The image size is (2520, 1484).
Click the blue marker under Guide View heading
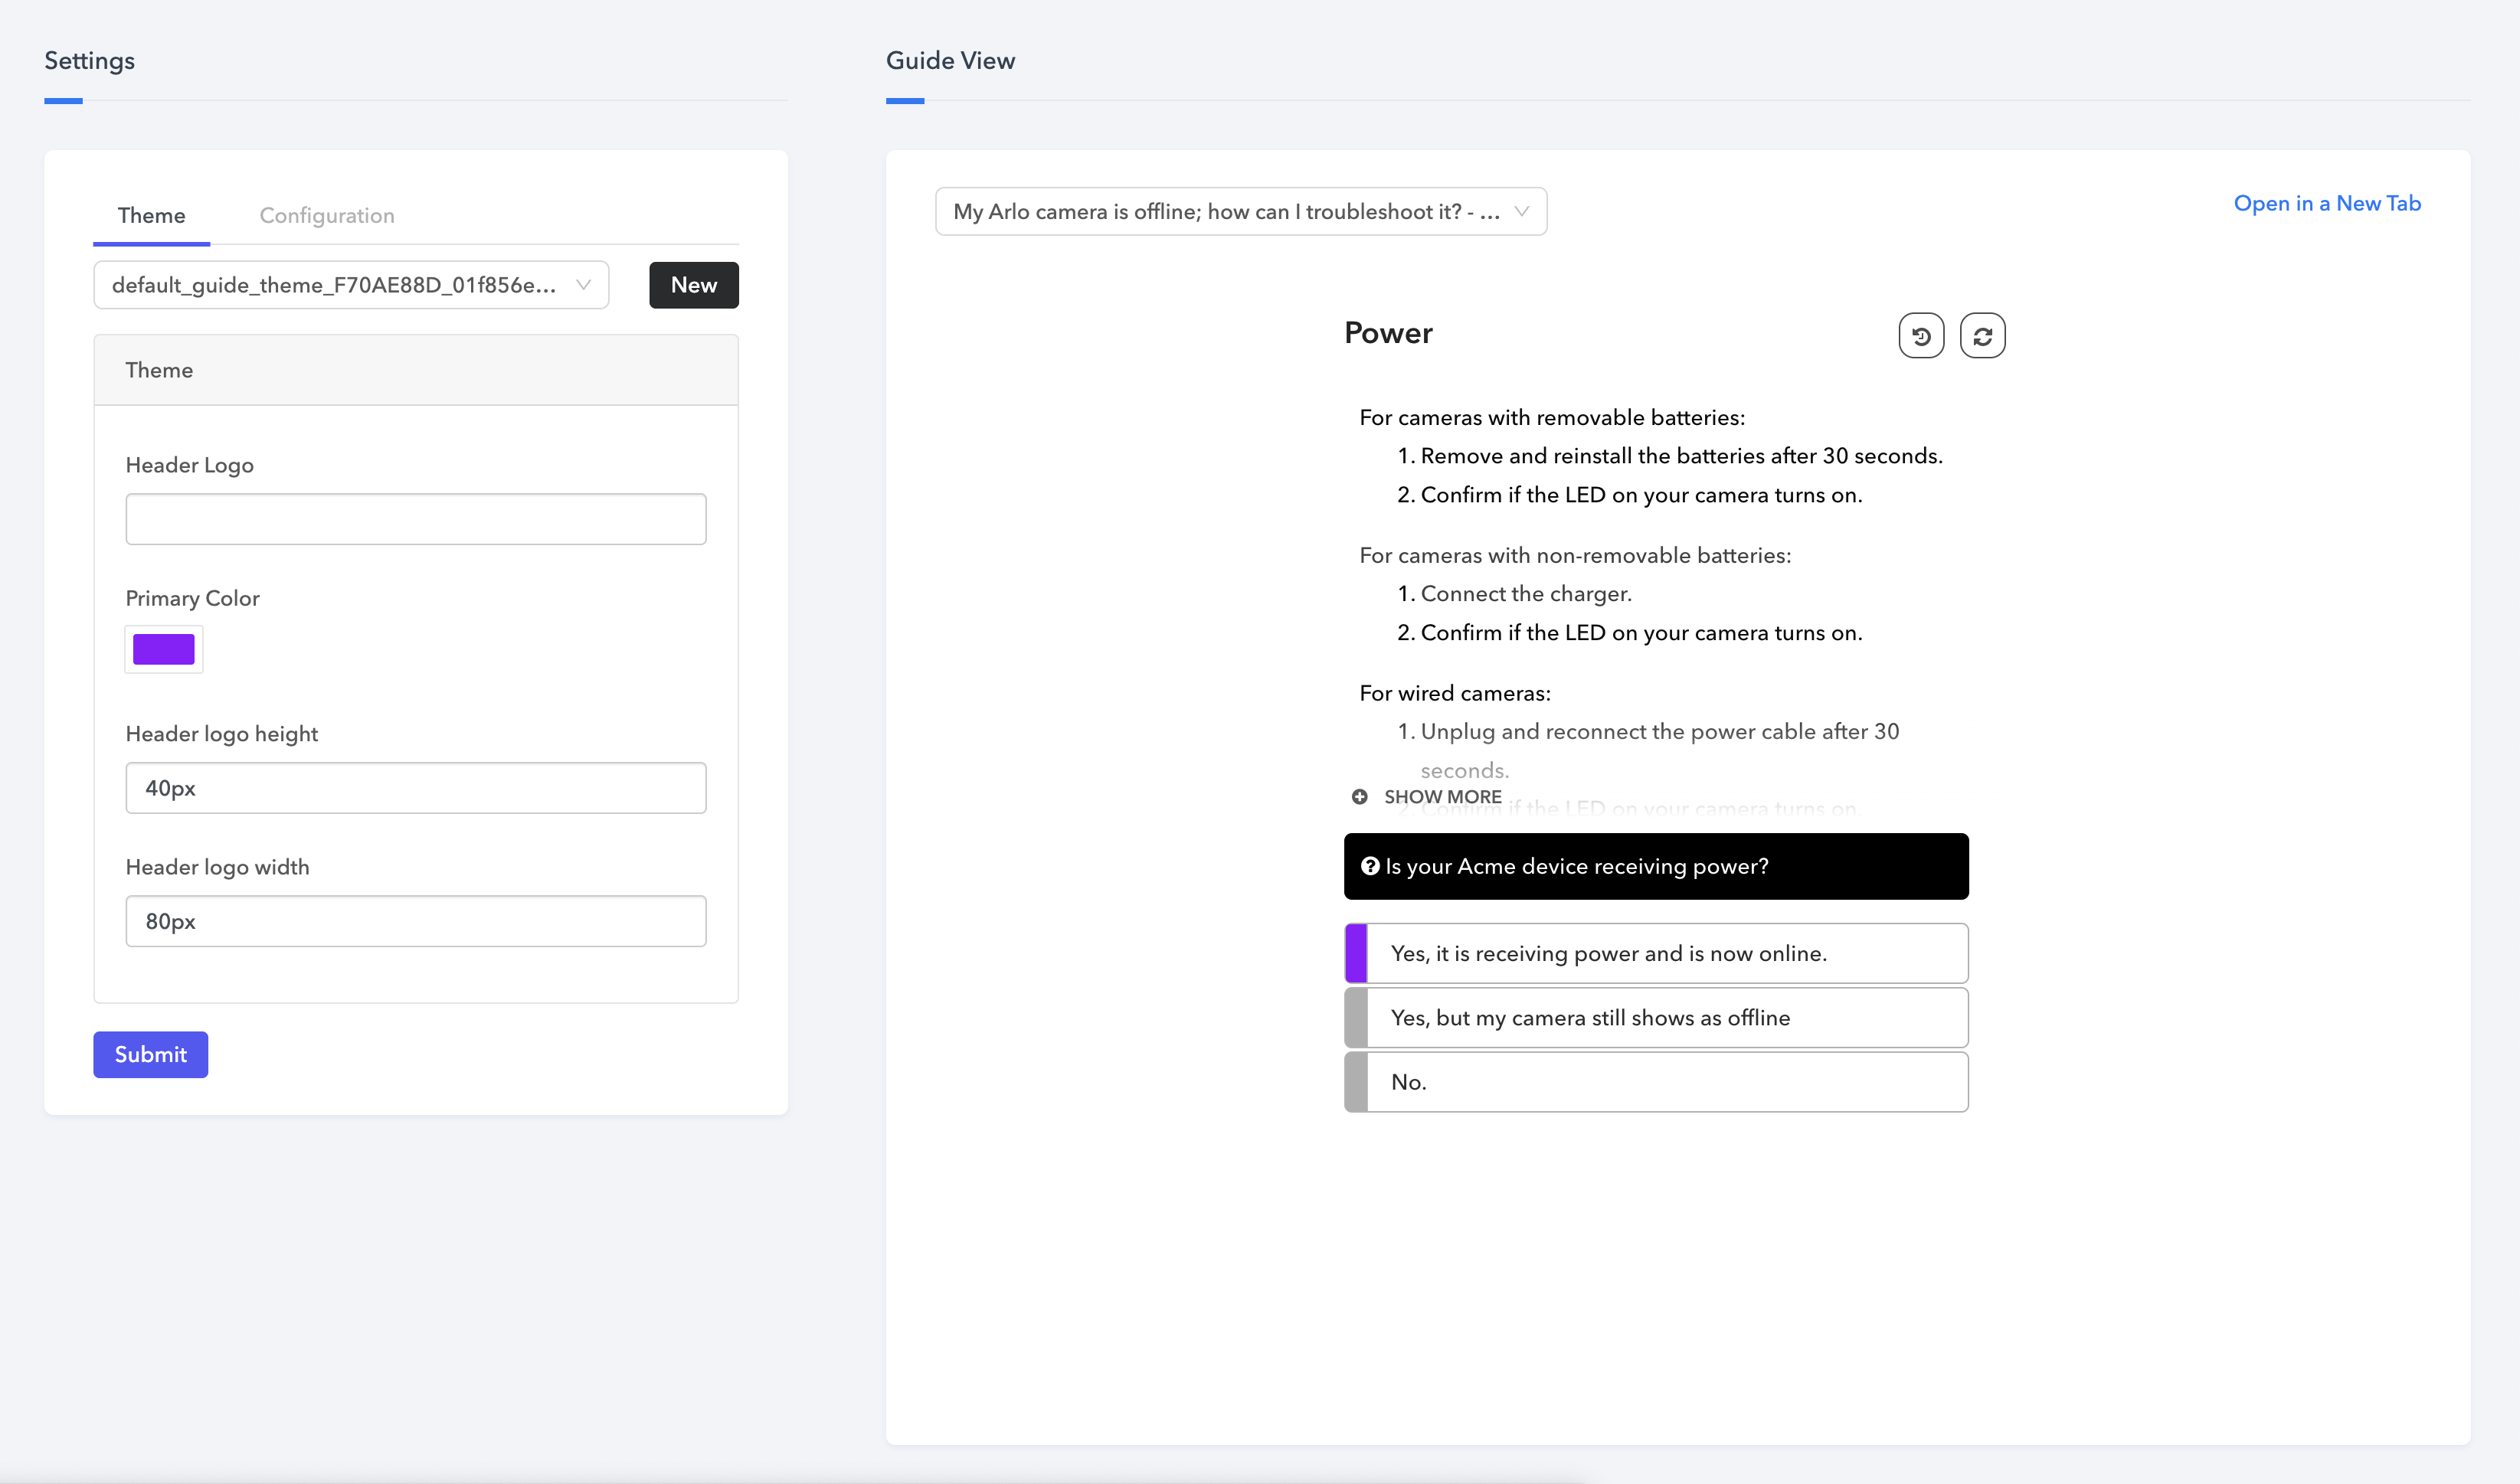click(905, 101)
